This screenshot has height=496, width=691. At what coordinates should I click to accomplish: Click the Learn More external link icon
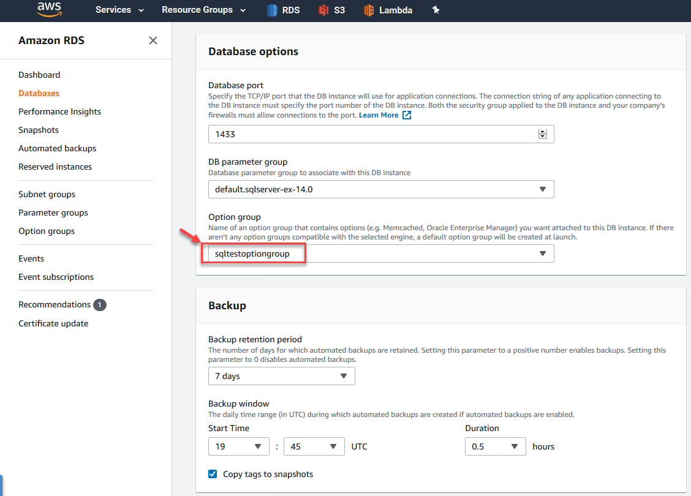click(x=407, y=115)
